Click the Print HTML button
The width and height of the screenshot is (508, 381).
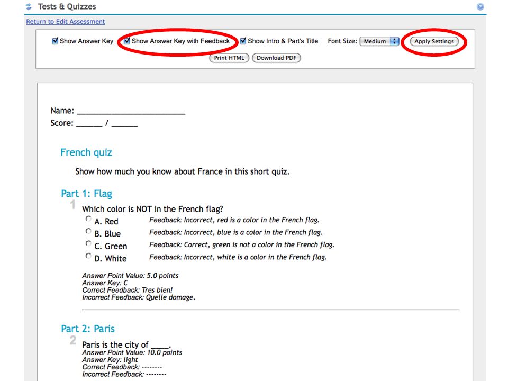pyautogui.click(x=229, y=58)
